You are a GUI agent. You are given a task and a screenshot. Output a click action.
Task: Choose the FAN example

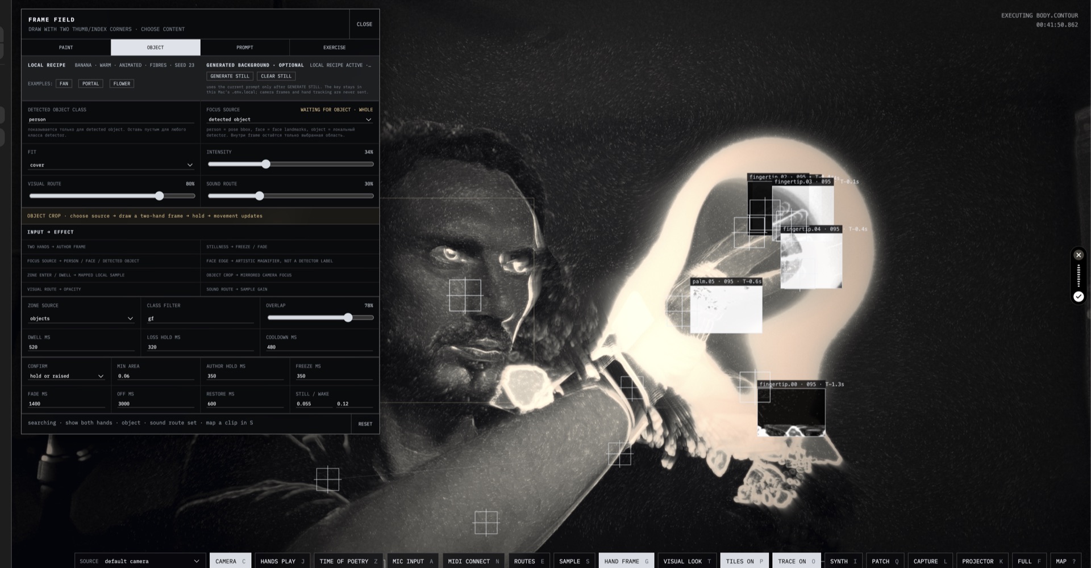64,83
